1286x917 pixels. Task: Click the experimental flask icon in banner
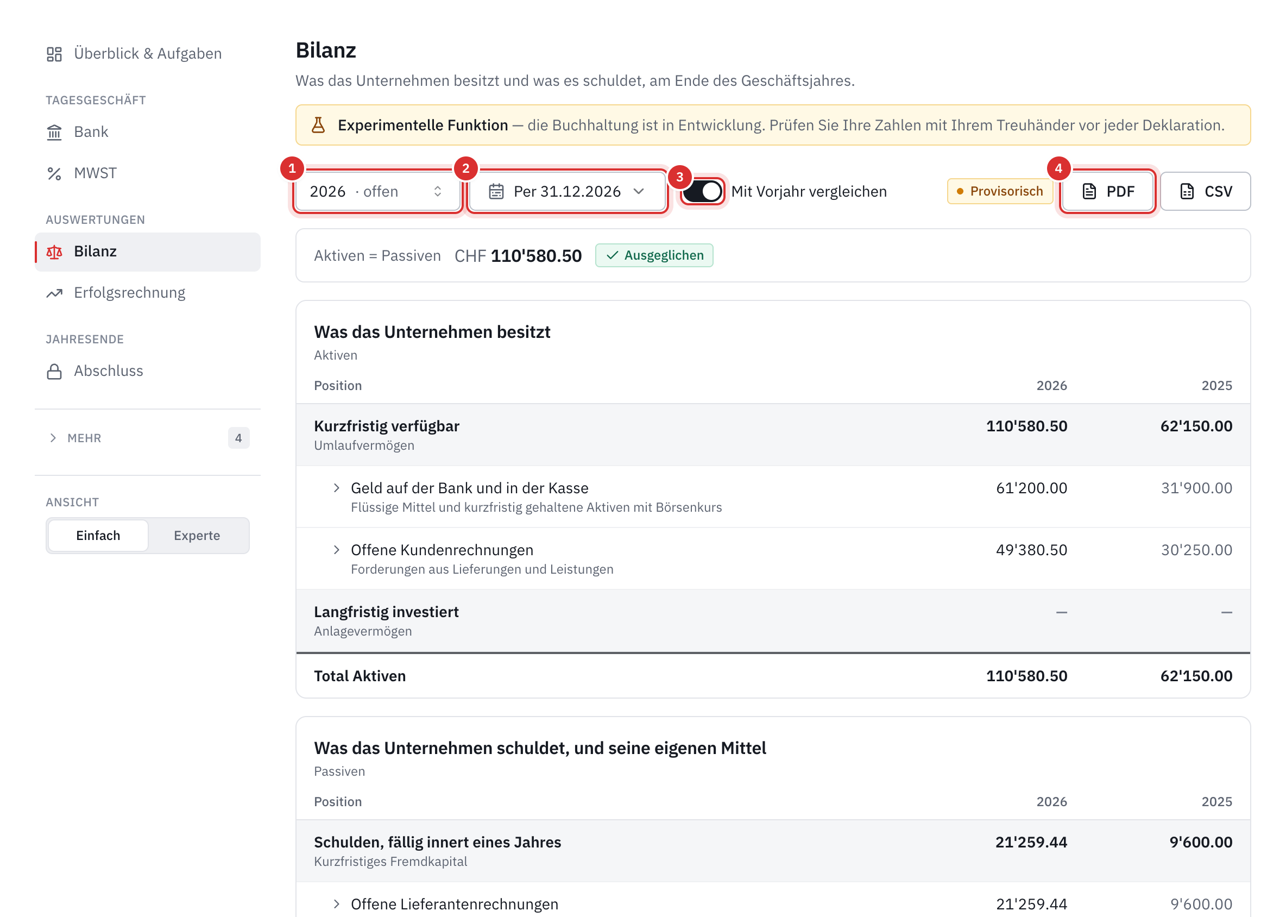[318, 125]
